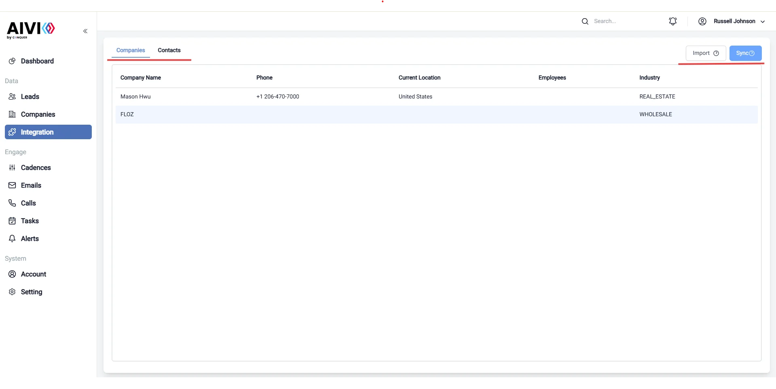
Task: Click the Leads people icon
Action: tap(12, 96)
